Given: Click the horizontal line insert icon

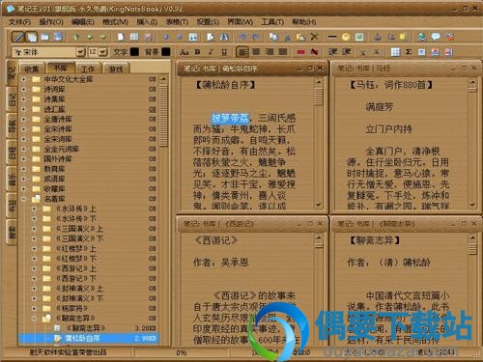Looking at the screenshot, I should pyautogui.click(x=332, y=37).
